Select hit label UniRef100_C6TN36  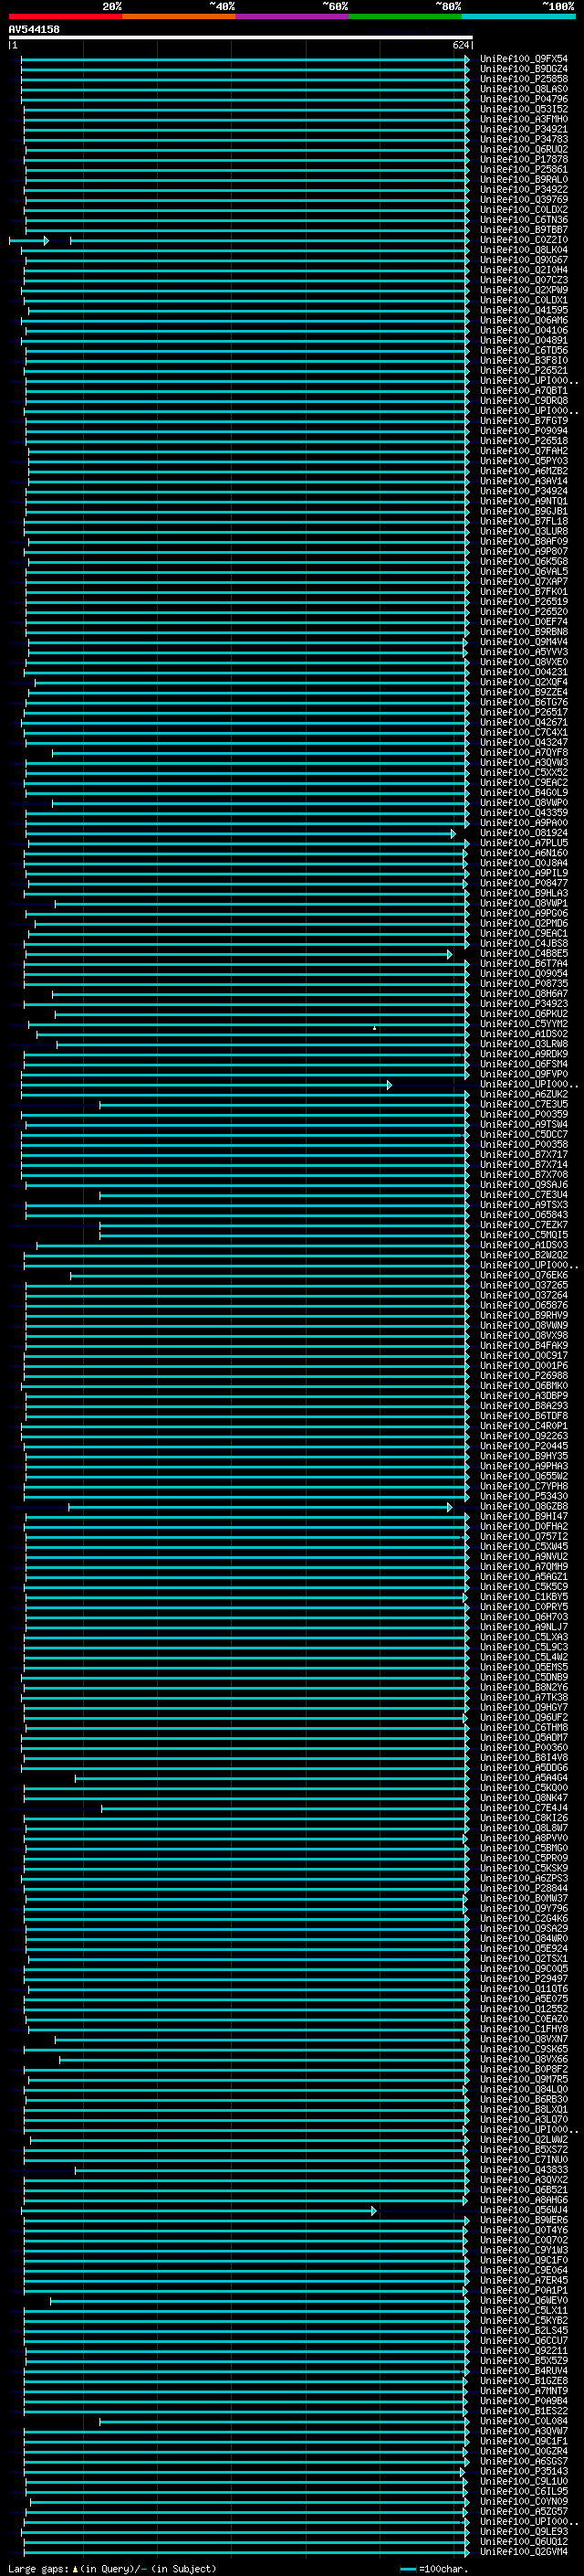523,220
